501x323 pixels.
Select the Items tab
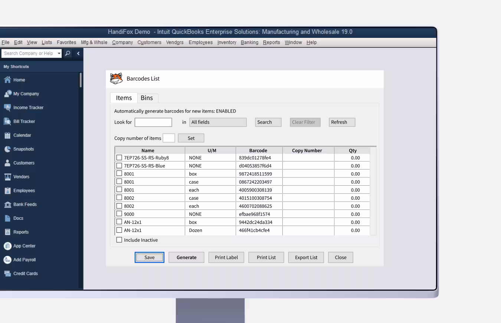(x=124, y=98)
